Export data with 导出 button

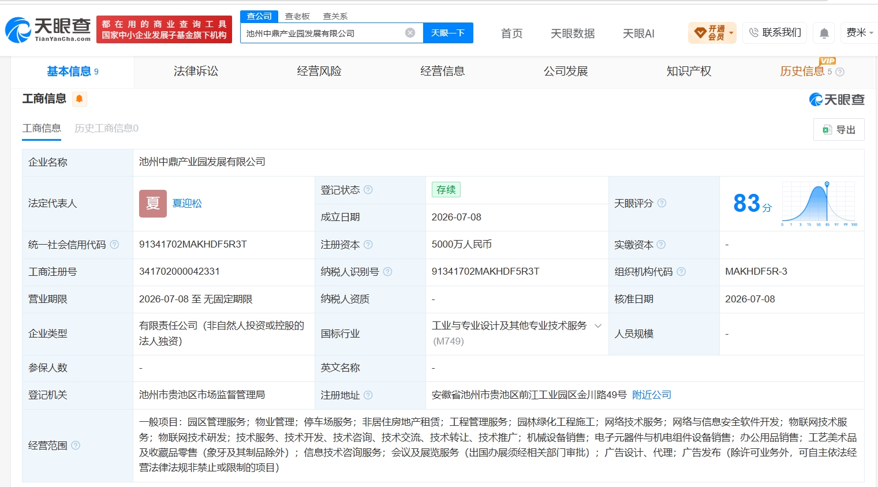[x=839, y=130]
